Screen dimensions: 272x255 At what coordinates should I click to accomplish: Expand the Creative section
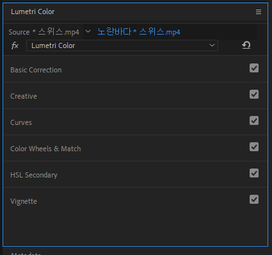[x=24, y=96]
